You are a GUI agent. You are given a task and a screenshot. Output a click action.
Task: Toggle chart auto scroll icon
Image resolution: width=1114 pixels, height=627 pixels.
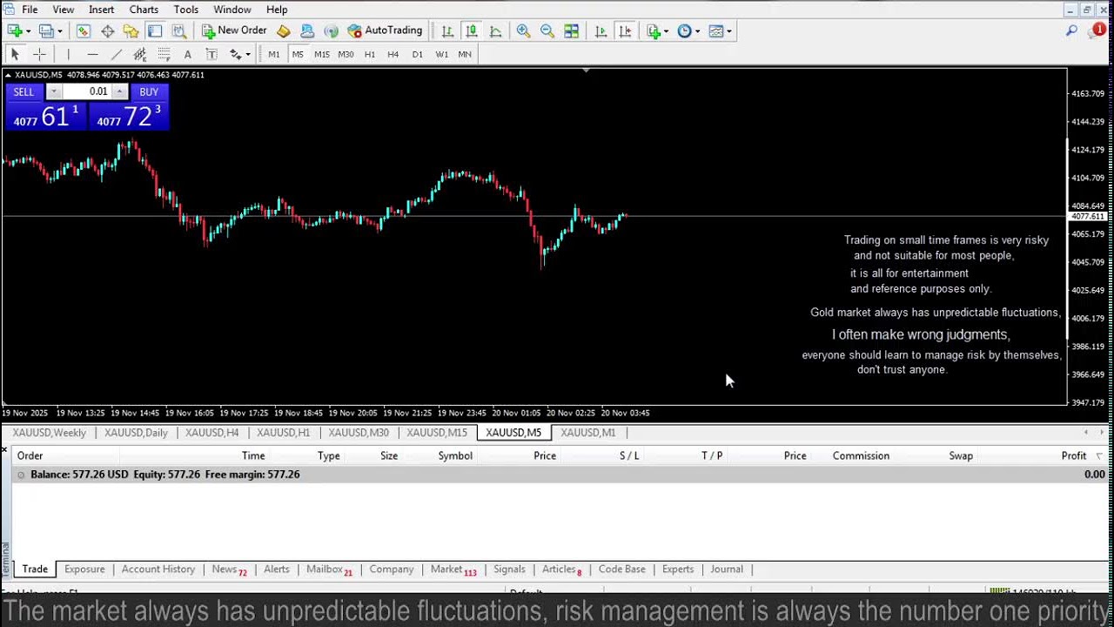[601, 30]
